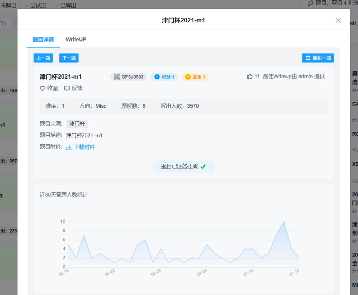This screenshot has height=295, width=358.
Task: Open the WriteUP tab
Action: coord(76,39)
